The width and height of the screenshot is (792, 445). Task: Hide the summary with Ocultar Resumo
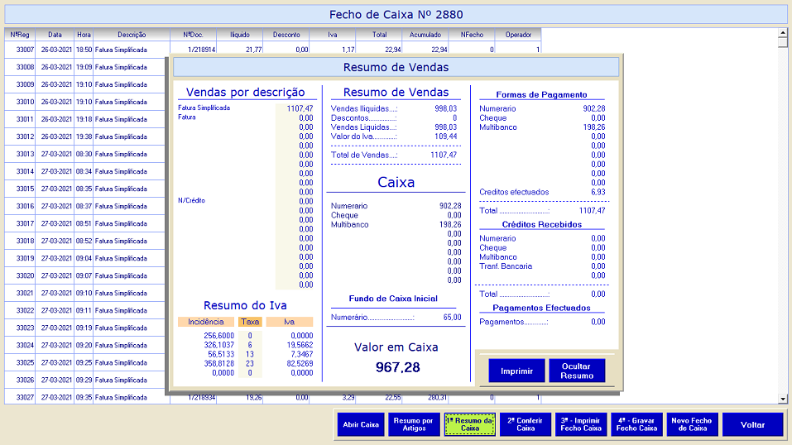tap(576, 371)
